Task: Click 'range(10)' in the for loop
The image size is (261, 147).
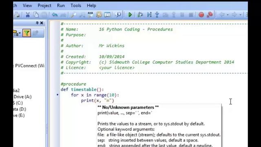Action: pyautogui.click(x=105, y=95)
